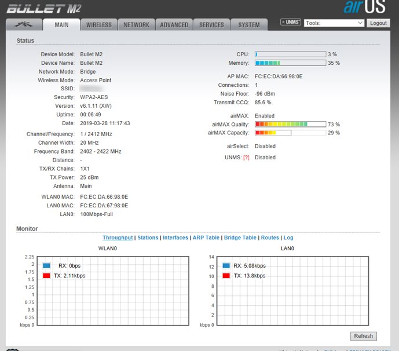Click the Network Mode value Bridge
Viewport: 399px width, 351px height.
coord(88,71)
